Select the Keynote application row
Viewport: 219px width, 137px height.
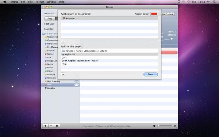coord(109,18)
